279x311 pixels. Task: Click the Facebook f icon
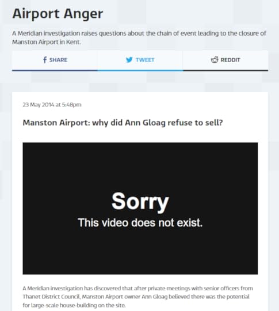tap(45, 60)
